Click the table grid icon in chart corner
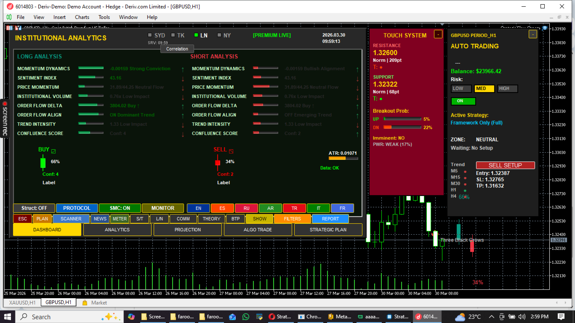575x323 pixels. (9, 28)
